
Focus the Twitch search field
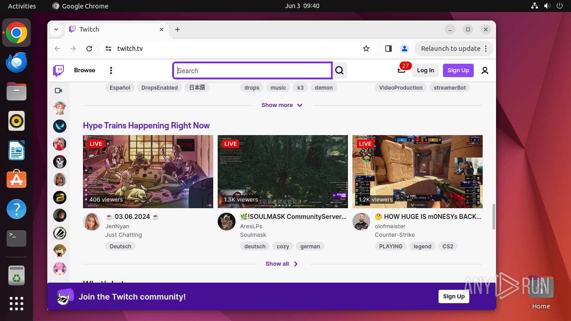point(252,70)
